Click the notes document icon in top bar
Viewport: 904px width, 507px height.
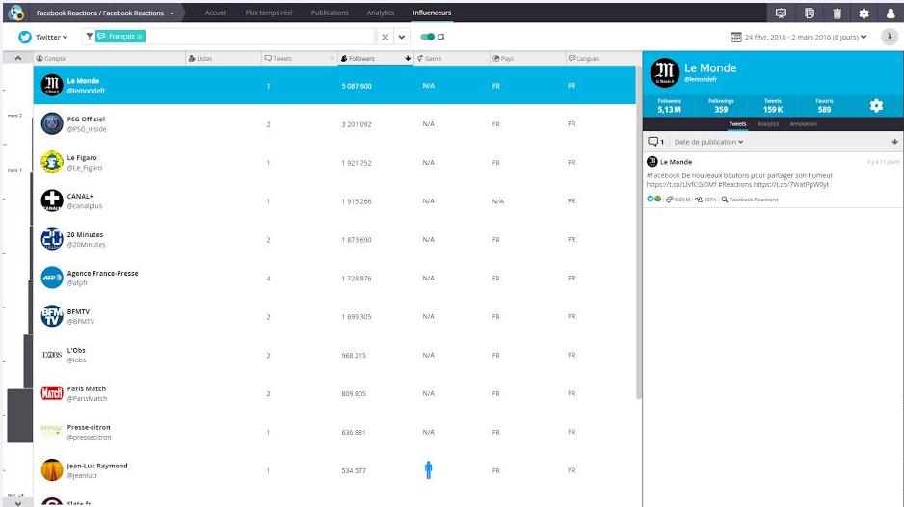click(x=810, y=13)
